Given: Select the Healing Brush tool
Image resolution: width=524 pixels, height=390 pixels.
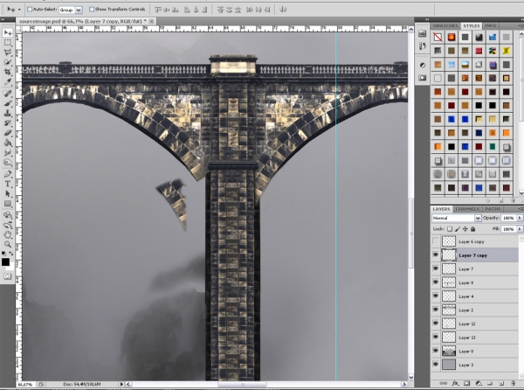Looking at the screenshot, I should pos(8,94).
